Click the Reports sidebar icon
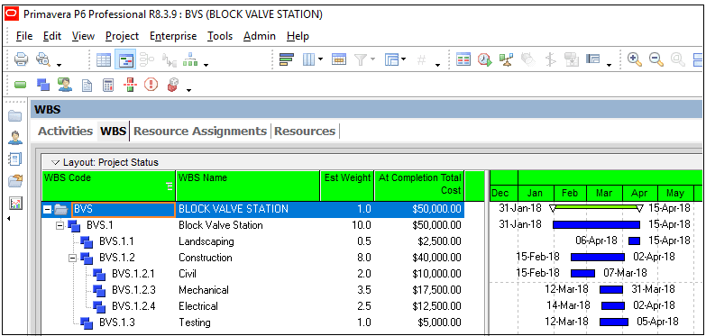706x336 pixels. 14,159
